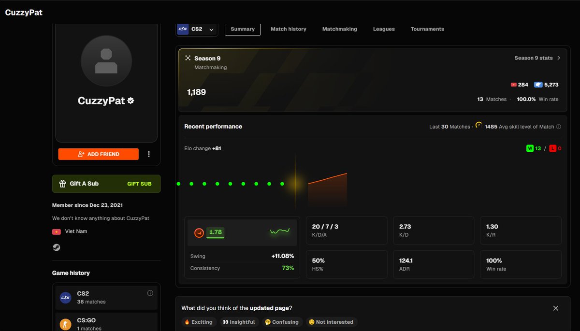
Task: Switch to the Summary tab
Action: click(243, 29)
